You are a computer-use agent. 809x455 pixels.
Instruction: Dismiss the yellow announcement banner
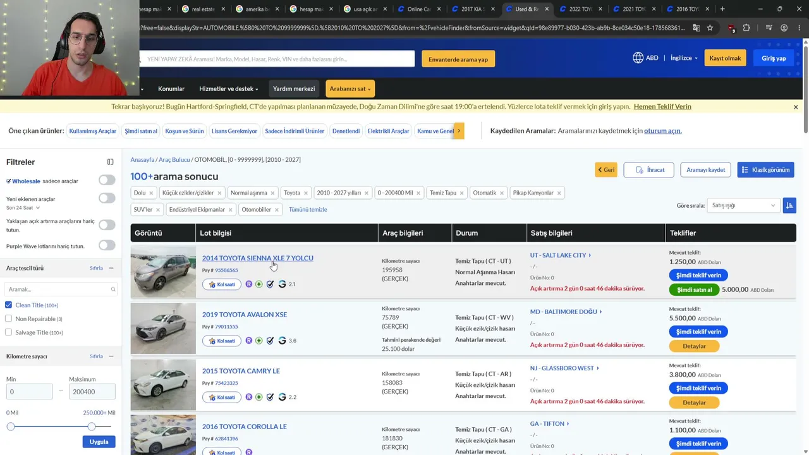[x=796, y=107]
